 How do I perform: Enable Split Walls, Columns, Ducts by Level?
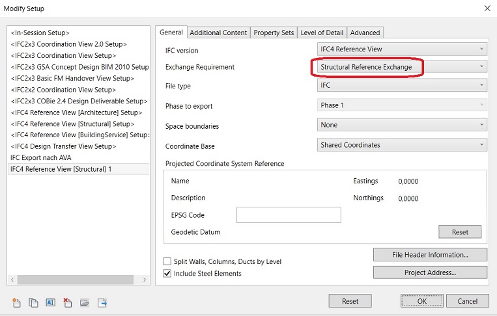pyautogui.click(x=167, y=261)
